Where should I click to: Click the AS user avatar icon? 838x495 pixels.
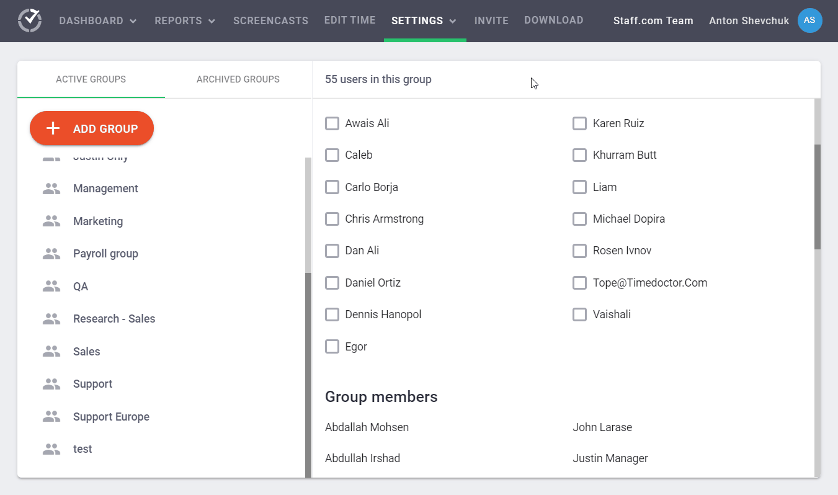click(809, 20)
